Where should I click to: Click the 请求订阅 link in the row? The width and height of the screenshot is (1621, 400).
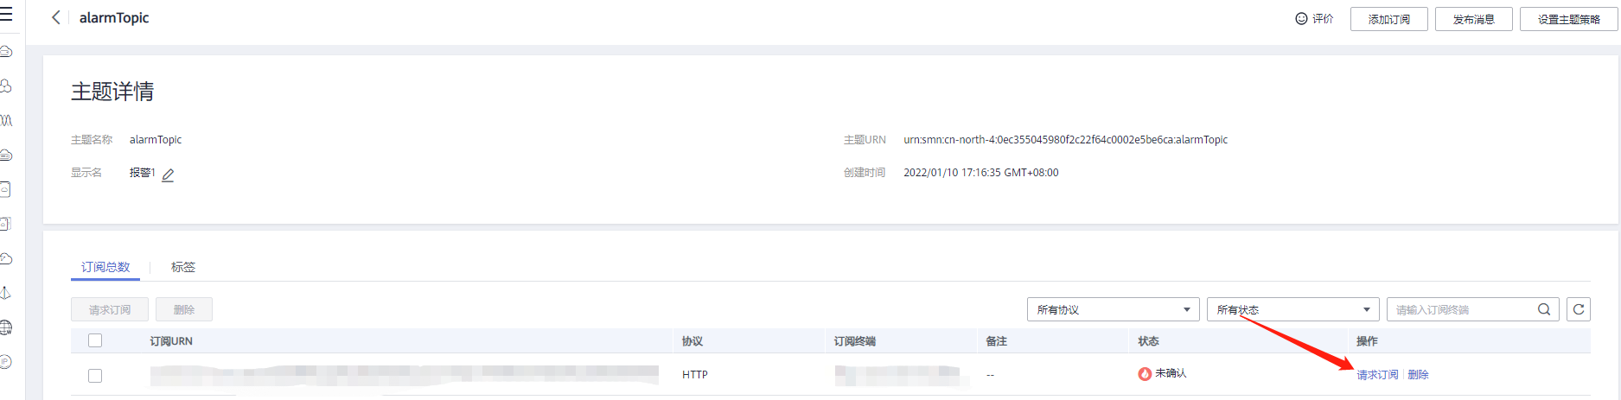(x=1377, y=375)
